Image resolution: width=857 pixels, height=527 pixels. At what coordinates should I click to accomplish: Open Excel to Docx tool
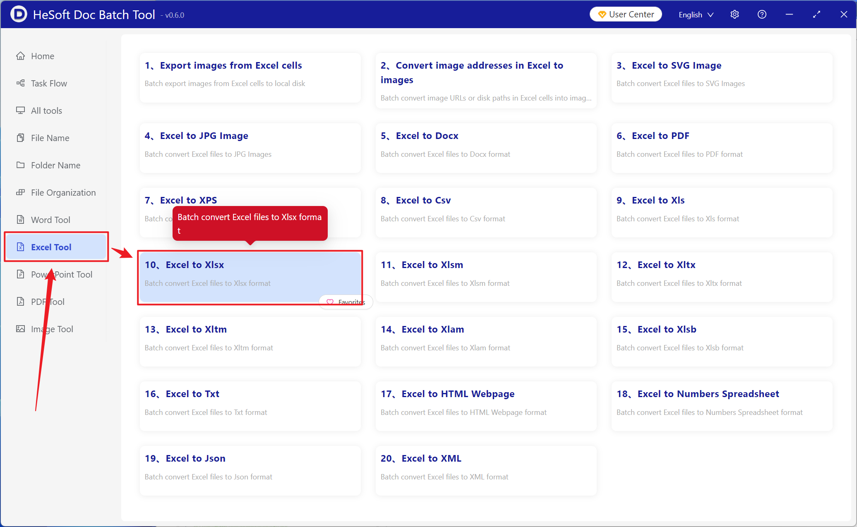click(x=486, y=148)
